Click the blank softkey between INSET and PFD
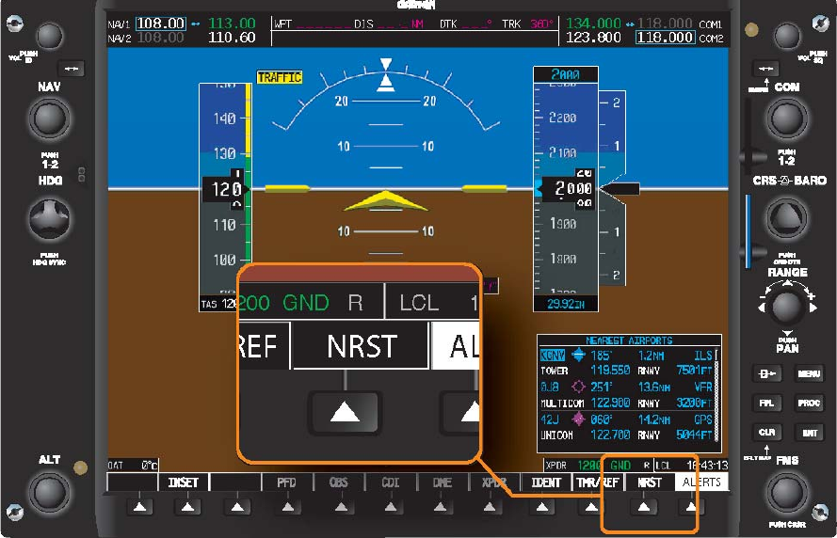 pos(237,507)
